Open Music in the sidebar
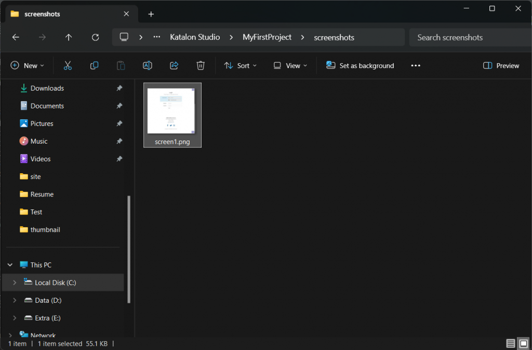Viewport: 532px width, 350px height. coord(38,141)
